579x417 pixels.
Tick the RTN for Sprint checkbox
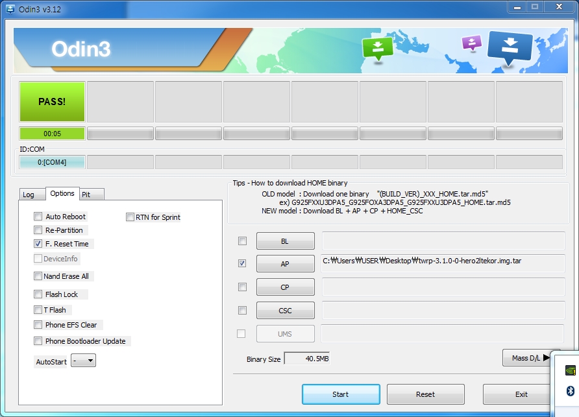click(x=130, y=217)
